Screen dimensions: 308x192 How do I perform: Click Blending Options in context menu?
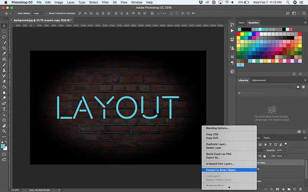pos(218,128)
